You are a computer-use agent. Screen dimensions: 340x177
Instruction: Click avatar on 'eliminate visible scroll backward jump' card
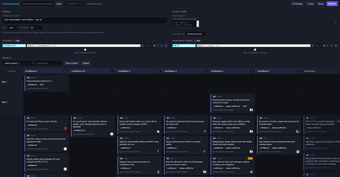pyautogui.click(x=204, y=172)
